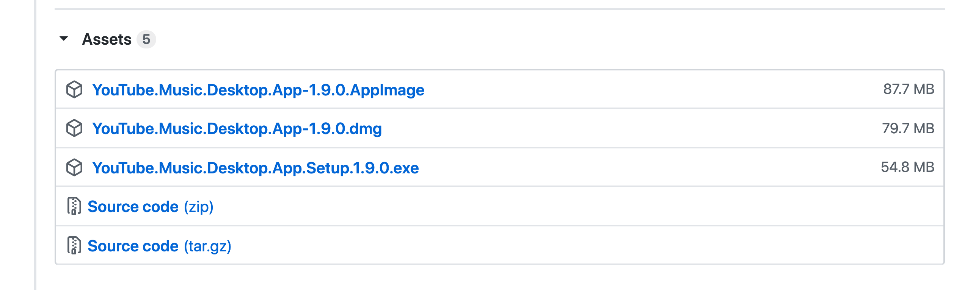This screenshot has width=976, height=290.
Task: Collapse the Assets section triangle
Action: pos(64,39)
